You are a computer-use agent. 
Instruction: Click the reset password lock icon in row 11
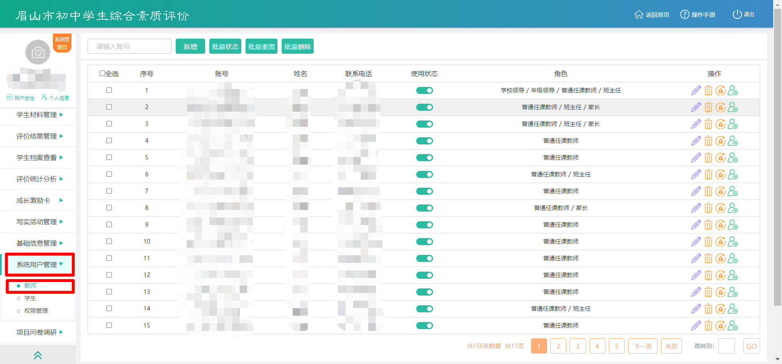[721, 258]
